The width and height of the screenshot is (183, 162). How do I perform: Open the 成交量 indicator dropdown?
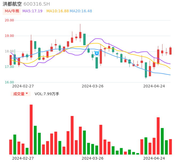[21, 94]
